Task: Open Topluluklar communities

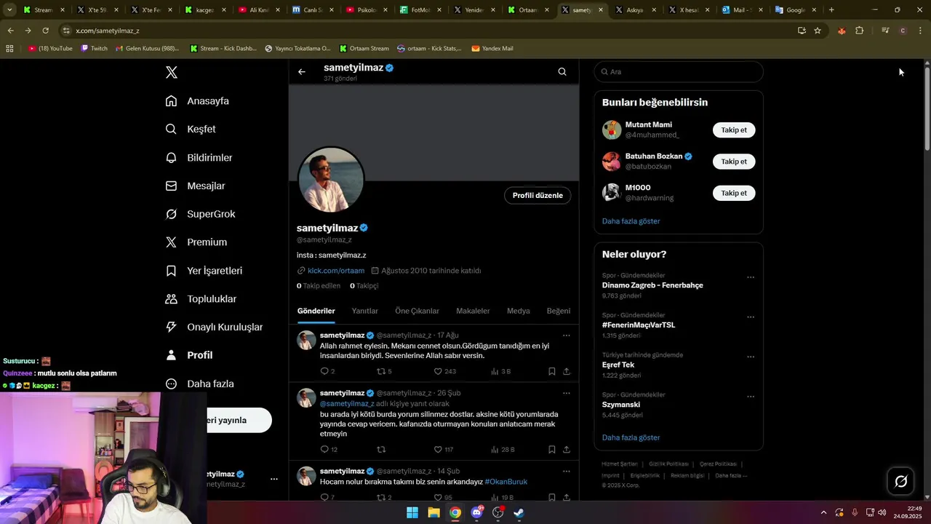Action: tap(201, 299)
